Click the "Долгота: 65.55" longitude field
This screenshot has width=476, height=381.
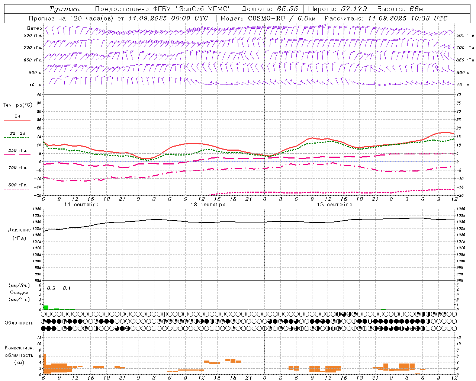coord(270,9)
